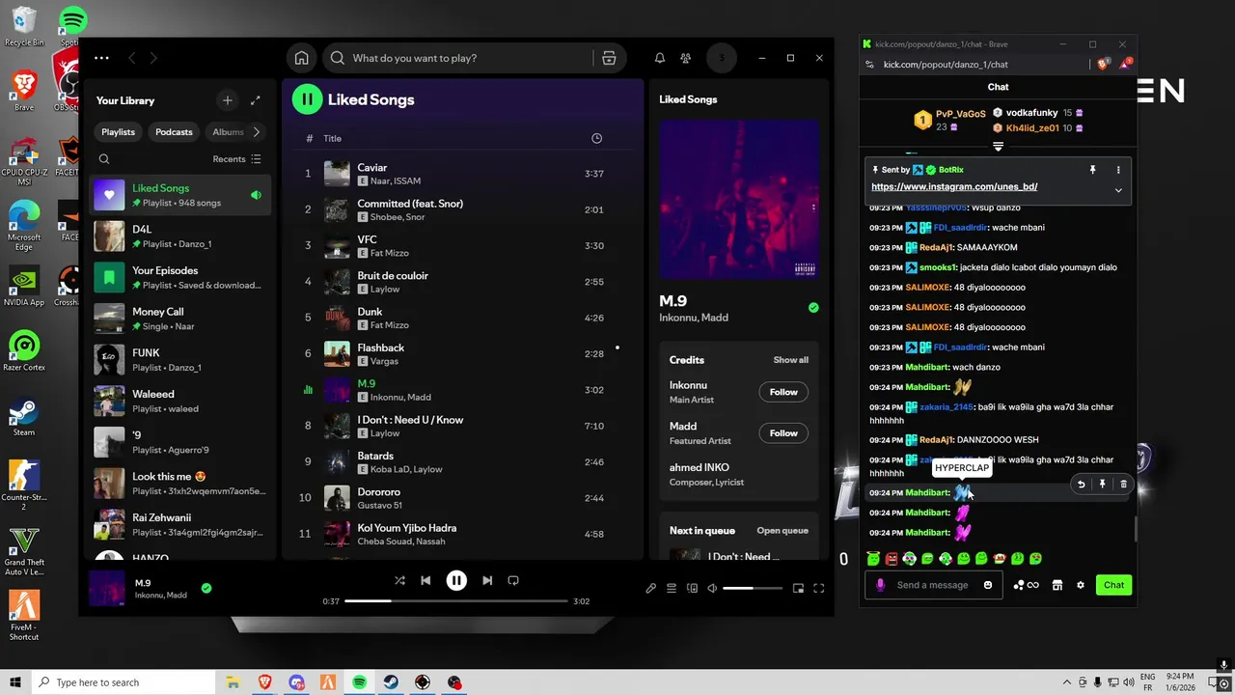
Task: Toggle repeat in Spotify player
Action: (x=513, y=580)
